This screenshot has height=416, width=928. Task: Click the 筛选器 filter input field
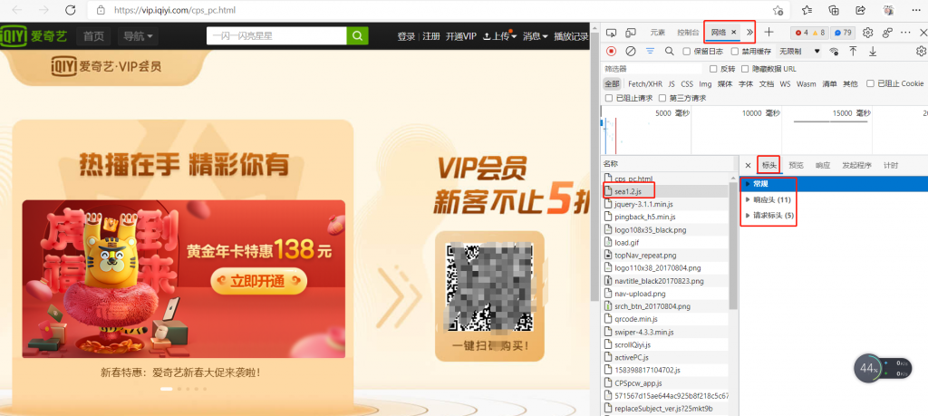coord(652,69)
